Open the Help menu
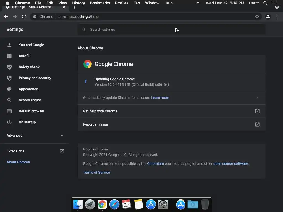283x212 pixels. click(168, 3)
